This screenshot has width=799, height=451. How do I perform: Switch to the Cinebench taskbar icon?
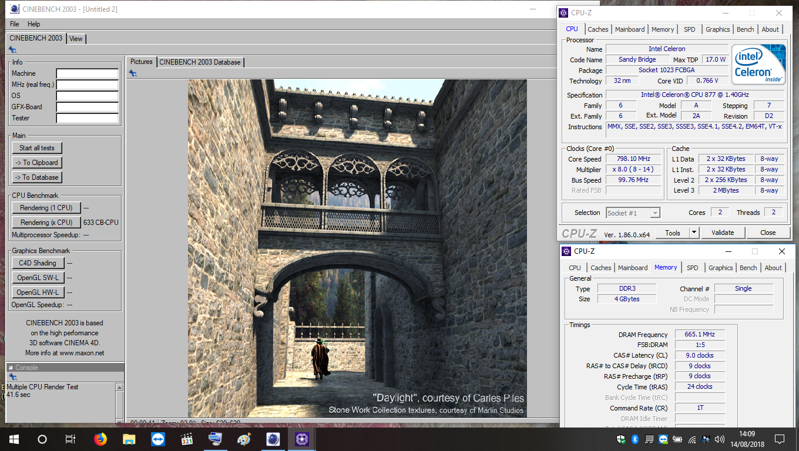coord(273,439)
